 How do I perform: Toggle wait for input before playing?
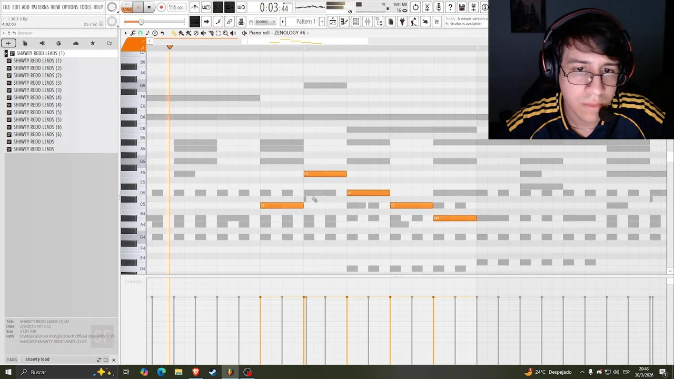pyautogui.click(x=206, y=7)
